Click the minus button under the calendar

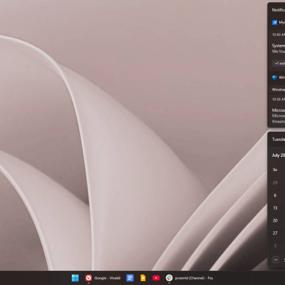pyautogui.click(x=276, y=260)
